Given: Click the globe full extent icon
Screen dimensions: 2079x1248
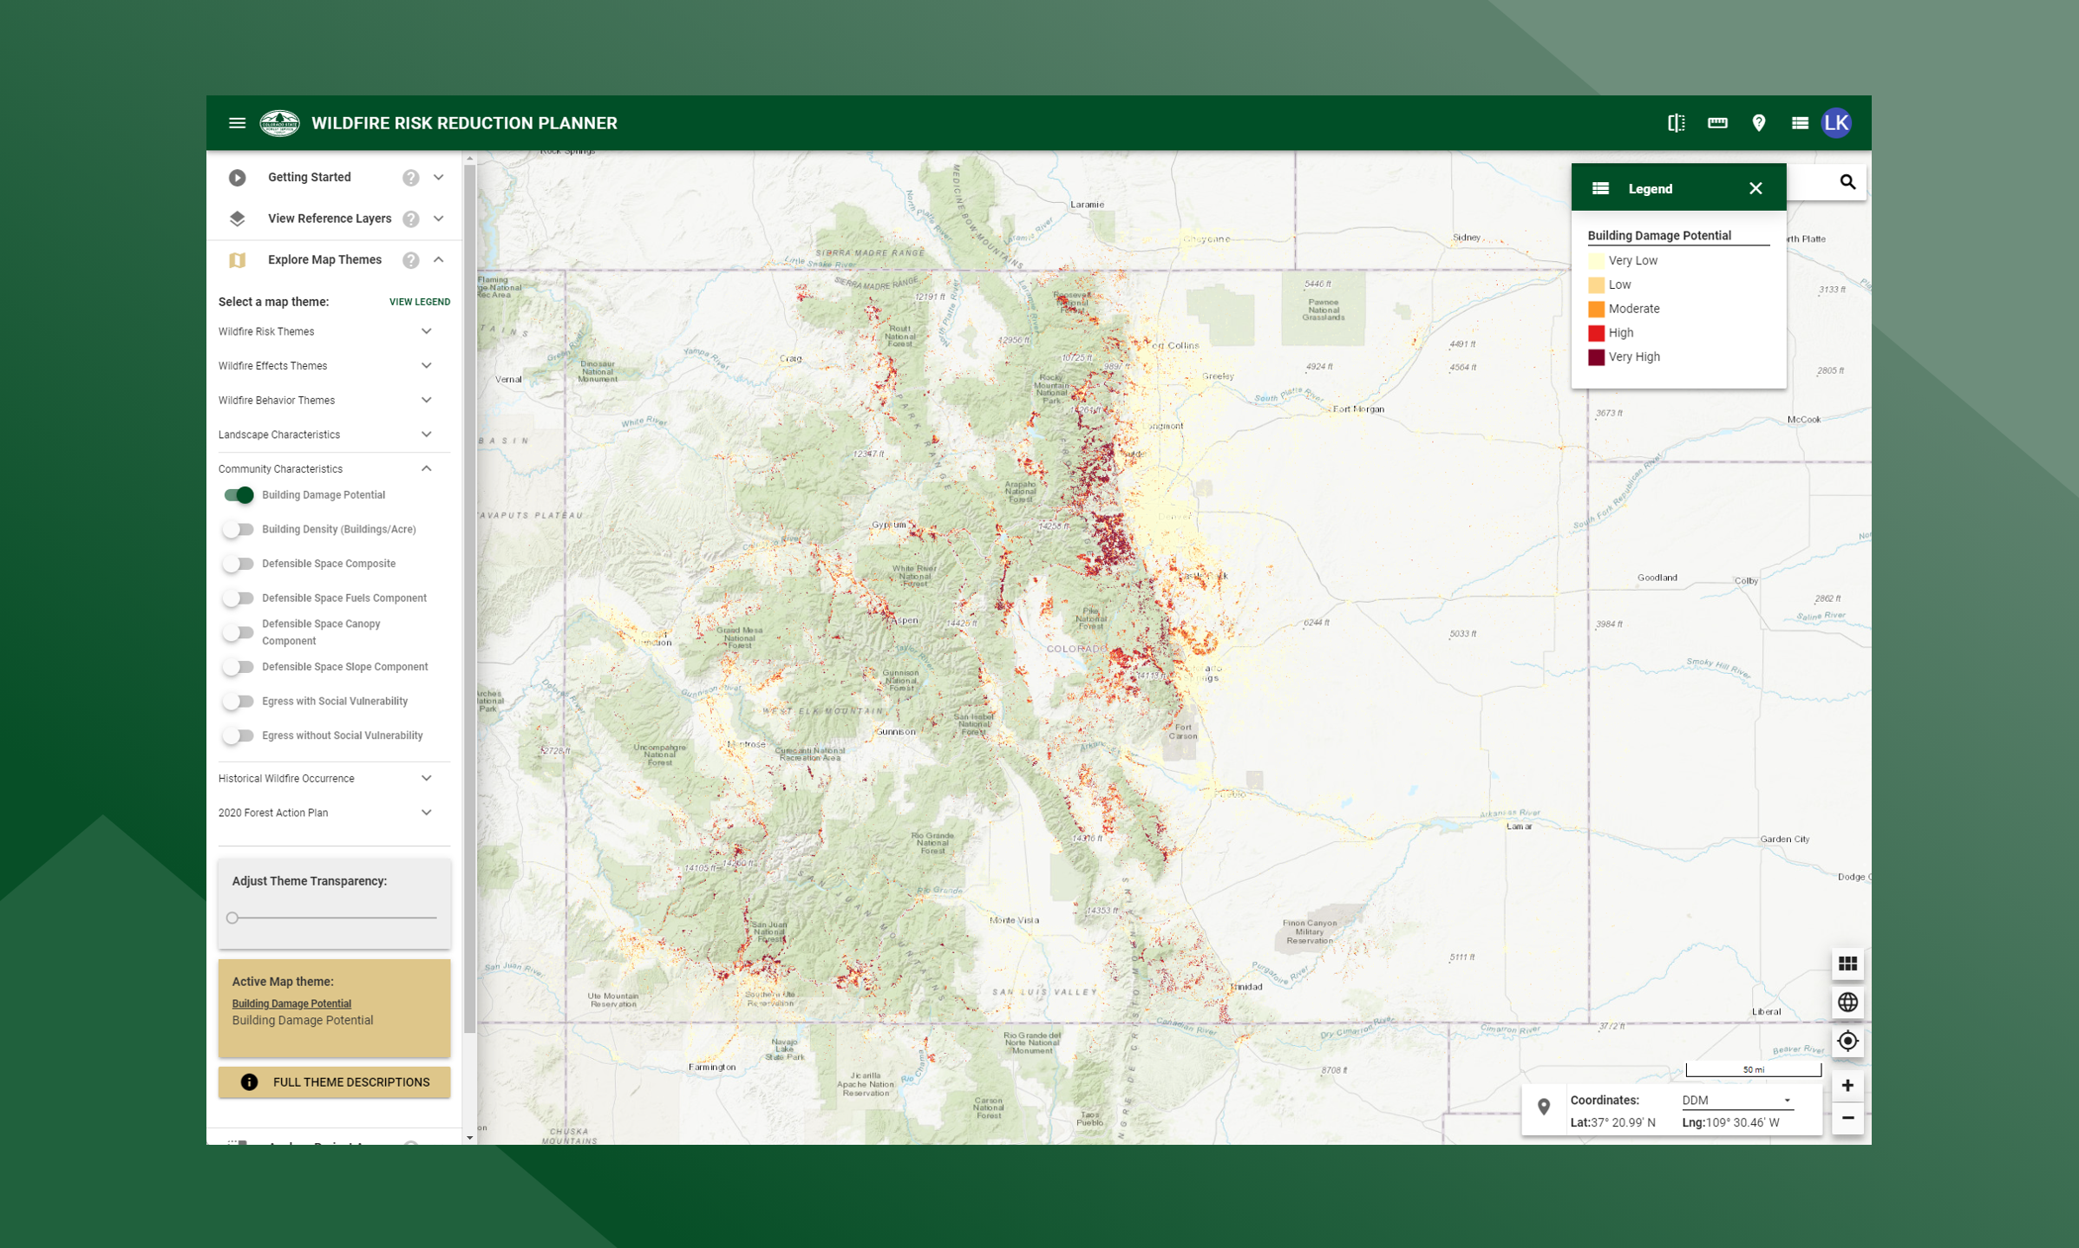Looking at the screenshot, I should [x=1847, y=1003].
